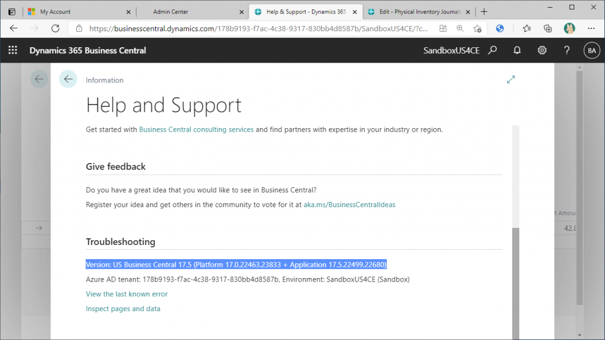Open the notifications bell icon

coord(517,50)
